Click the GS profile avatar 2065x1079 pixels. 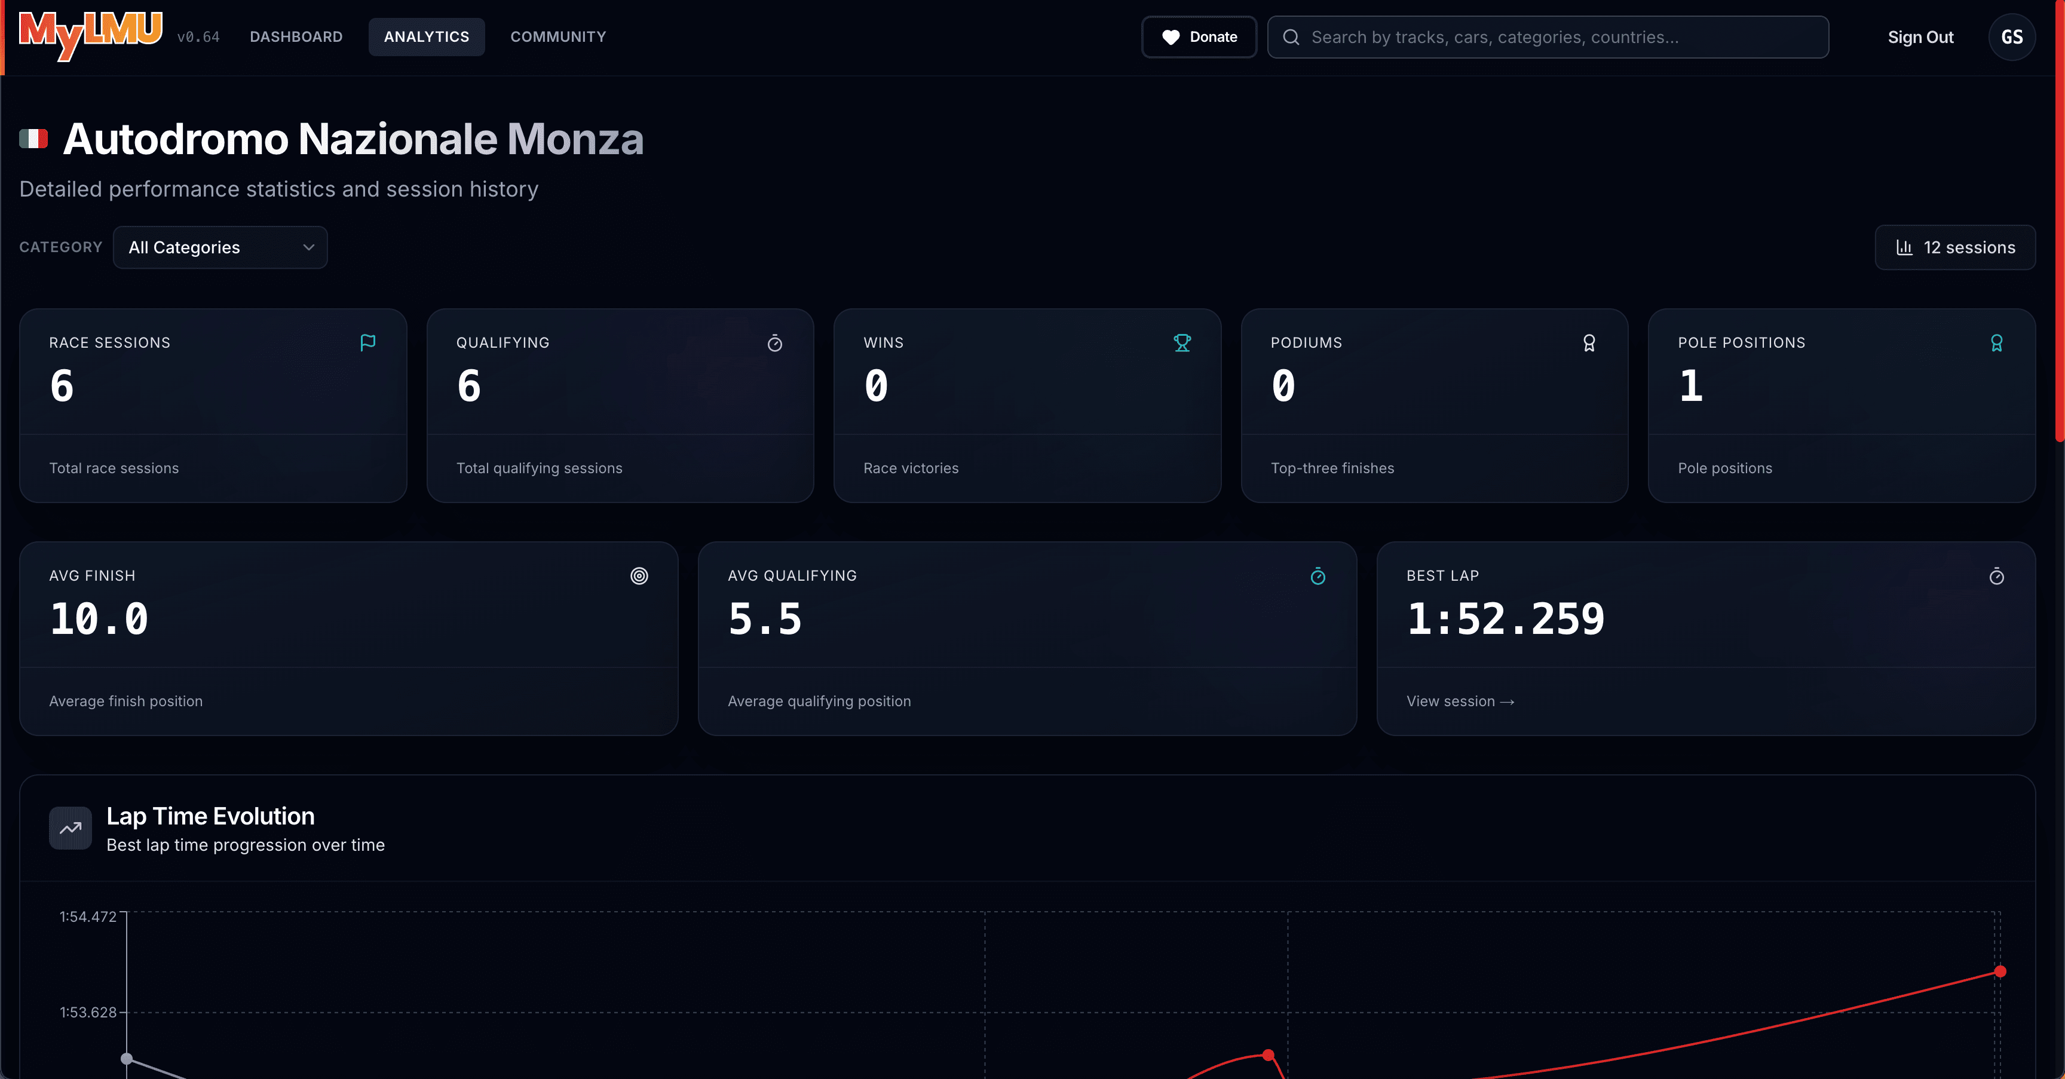2012,37
